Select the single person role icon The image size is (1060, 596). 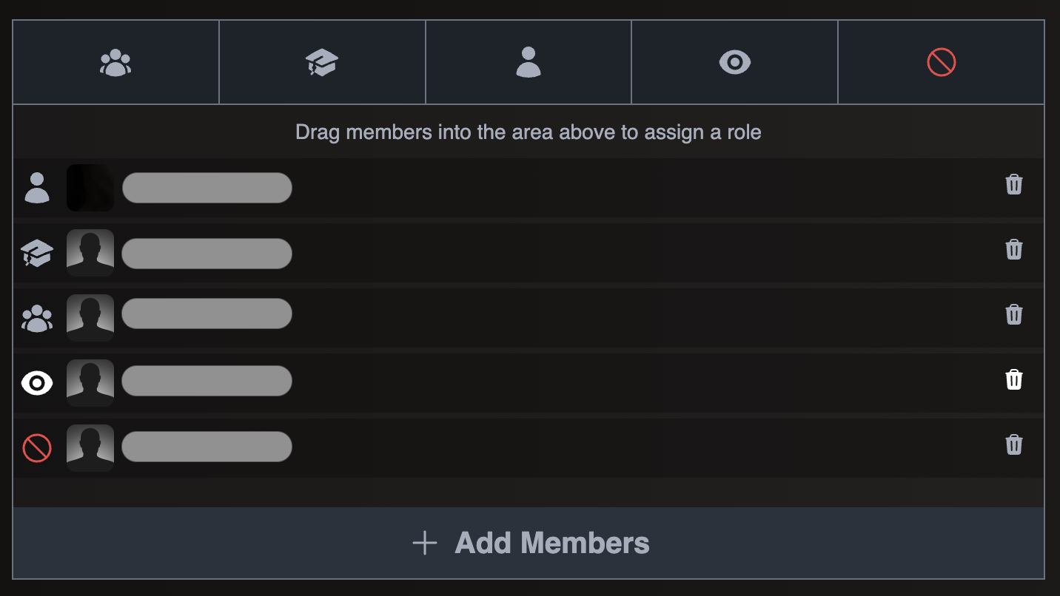point(528,62)
